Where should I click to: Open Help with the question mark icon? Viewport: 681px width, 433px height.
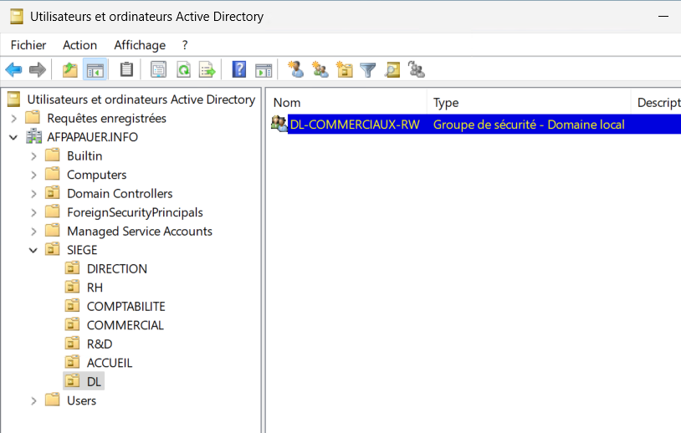click(239, 70)
